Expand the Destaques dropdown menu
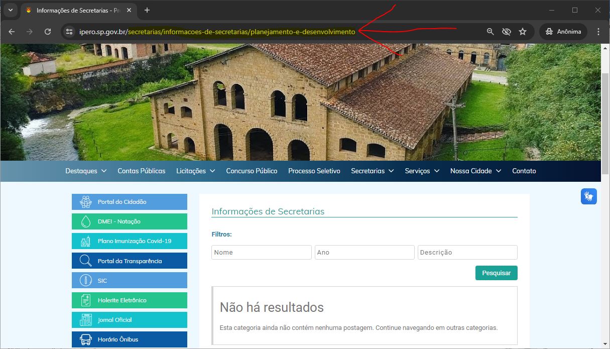The image size is (610, 349). 86,171
